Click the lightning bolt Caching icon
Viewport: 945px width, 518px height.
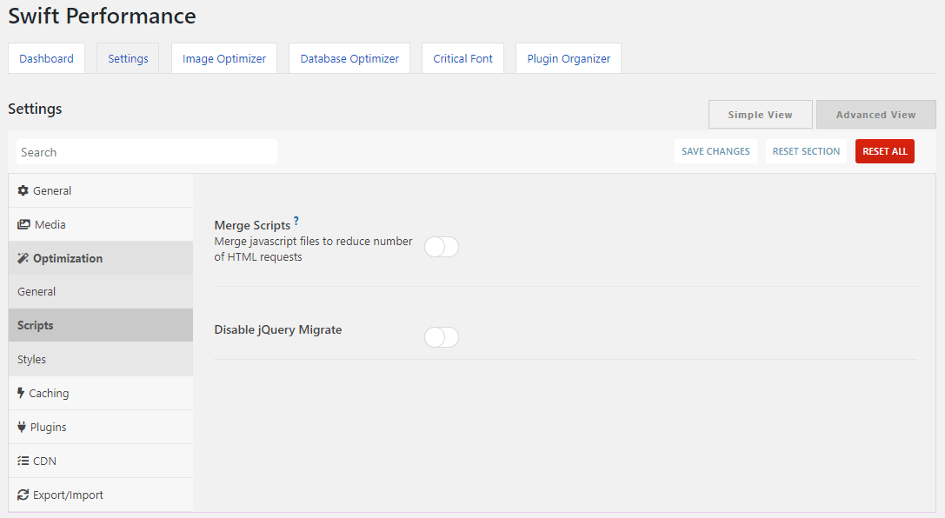pos(21,393)
